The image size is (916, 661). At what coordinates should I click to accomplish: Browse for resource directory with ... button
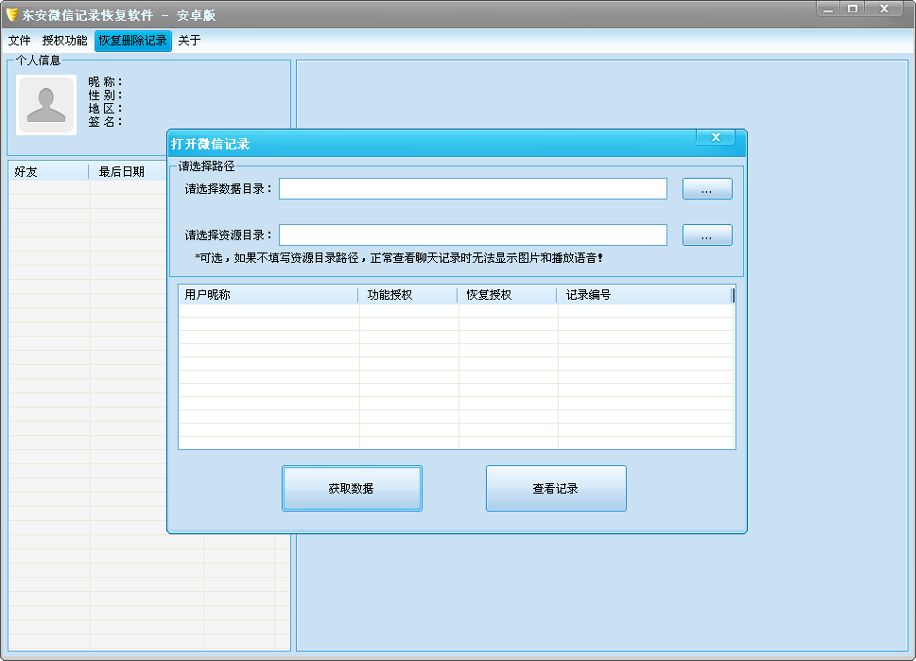pos(707,235)
